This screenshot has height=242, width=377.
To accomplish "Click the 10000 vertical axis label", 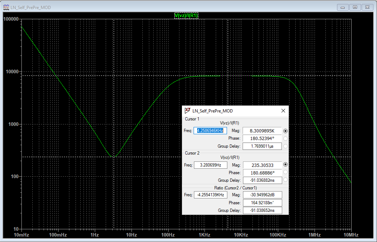I will click(x=12, y=71).
